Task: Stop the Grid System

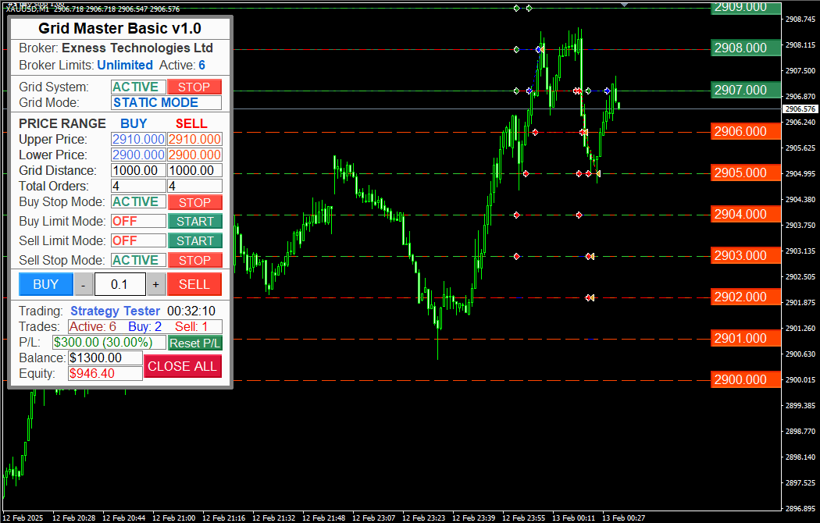Action: [x=194, y=86]
